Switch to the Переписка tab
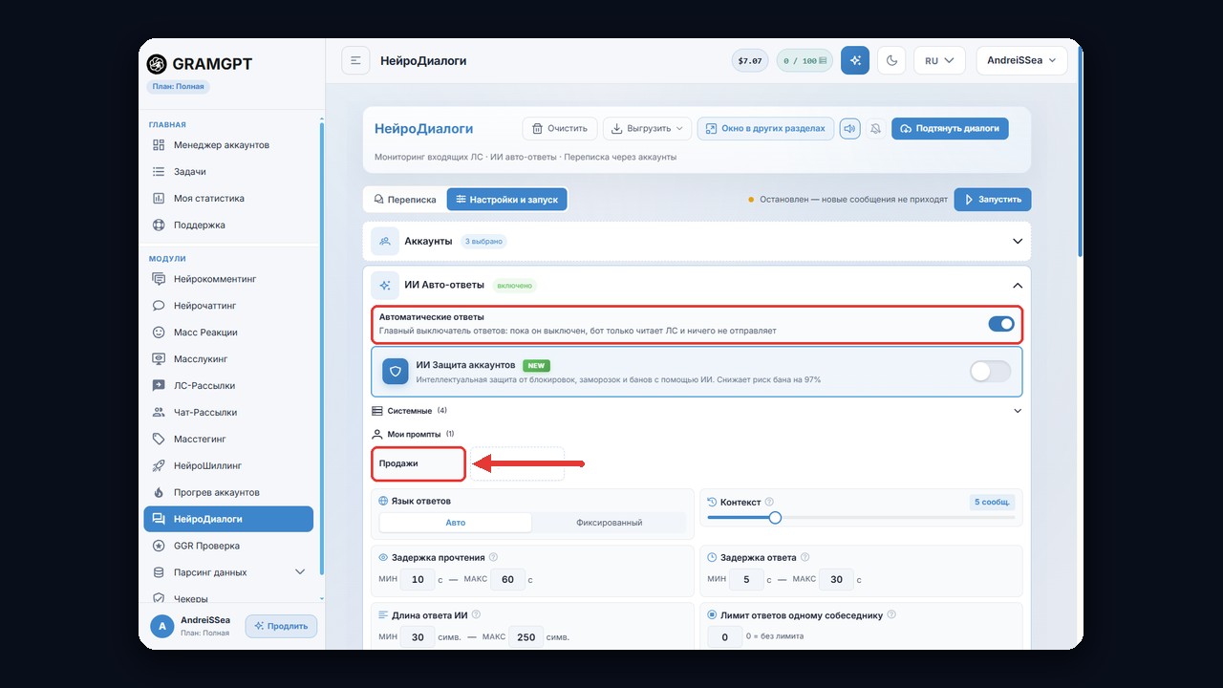Screen dimensions: 1223x688 [x=405, y=200]
